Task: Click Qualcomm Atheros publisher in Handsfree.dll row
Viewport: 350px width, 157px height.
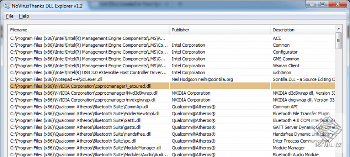Action: coord(193,134)
